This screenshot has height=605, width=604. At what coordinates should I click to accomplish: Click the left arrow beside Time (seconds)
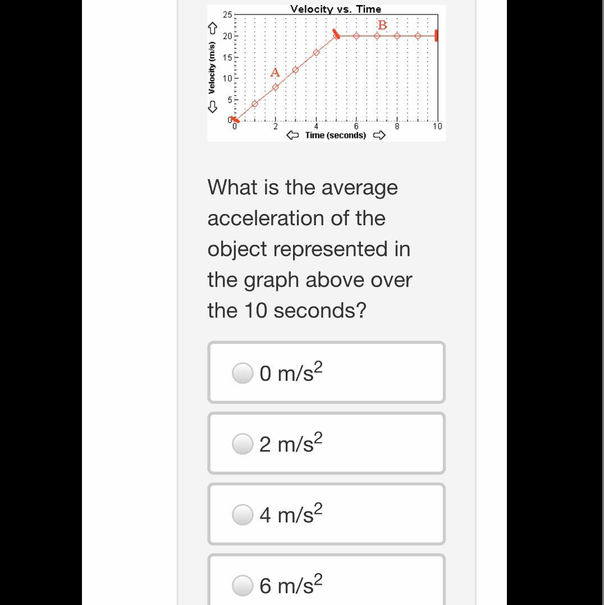pos(292,135)
